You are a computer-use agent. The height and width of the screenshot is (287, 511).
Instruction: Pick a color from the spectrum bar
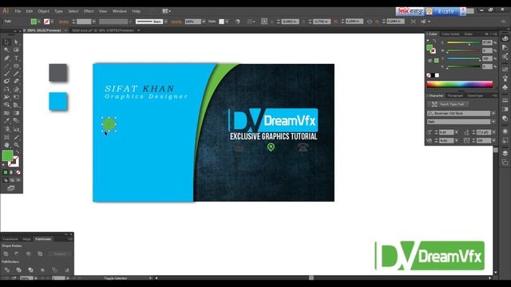coord(460,85)
